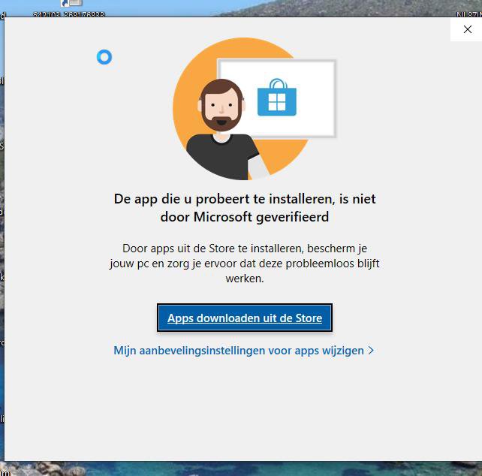Click the desktop shortcut icon behind the dialog

(71, 4)
